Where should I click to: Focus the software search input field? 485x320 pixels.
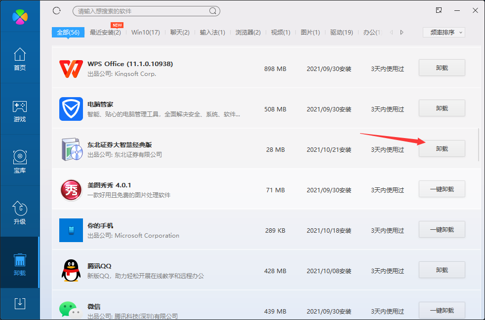146,11
